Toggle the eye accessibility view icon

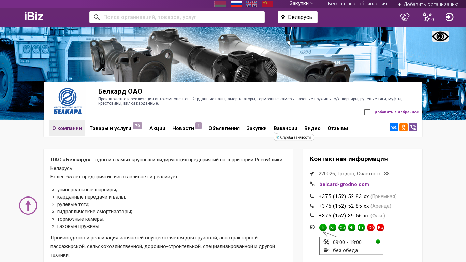440,36
